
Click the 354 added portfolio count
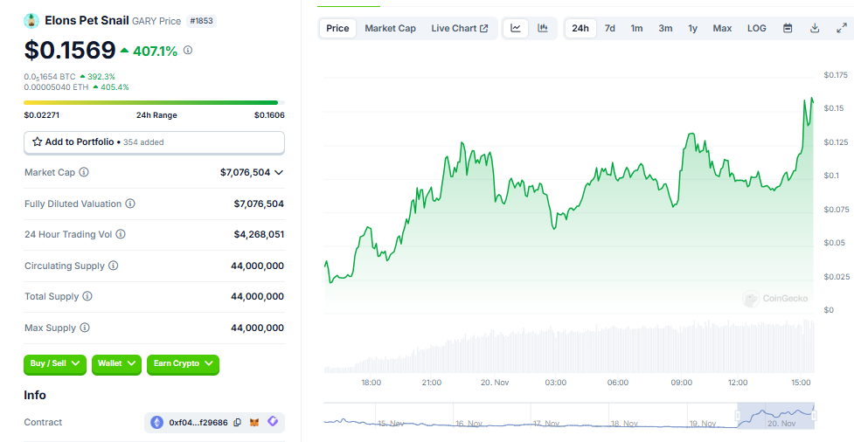(x=143, y=142)
